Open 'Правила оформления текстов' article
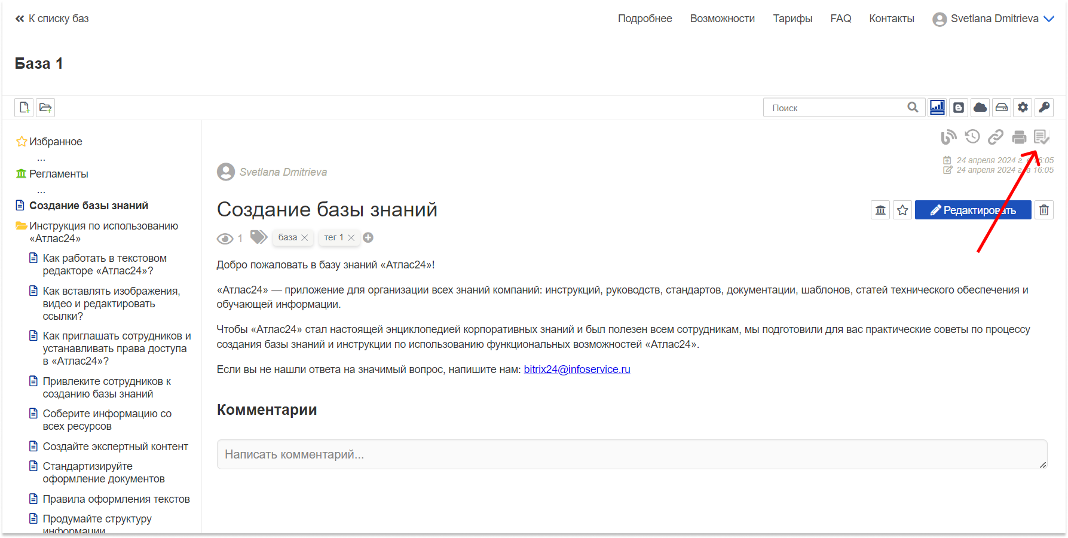 coord(116,499)
